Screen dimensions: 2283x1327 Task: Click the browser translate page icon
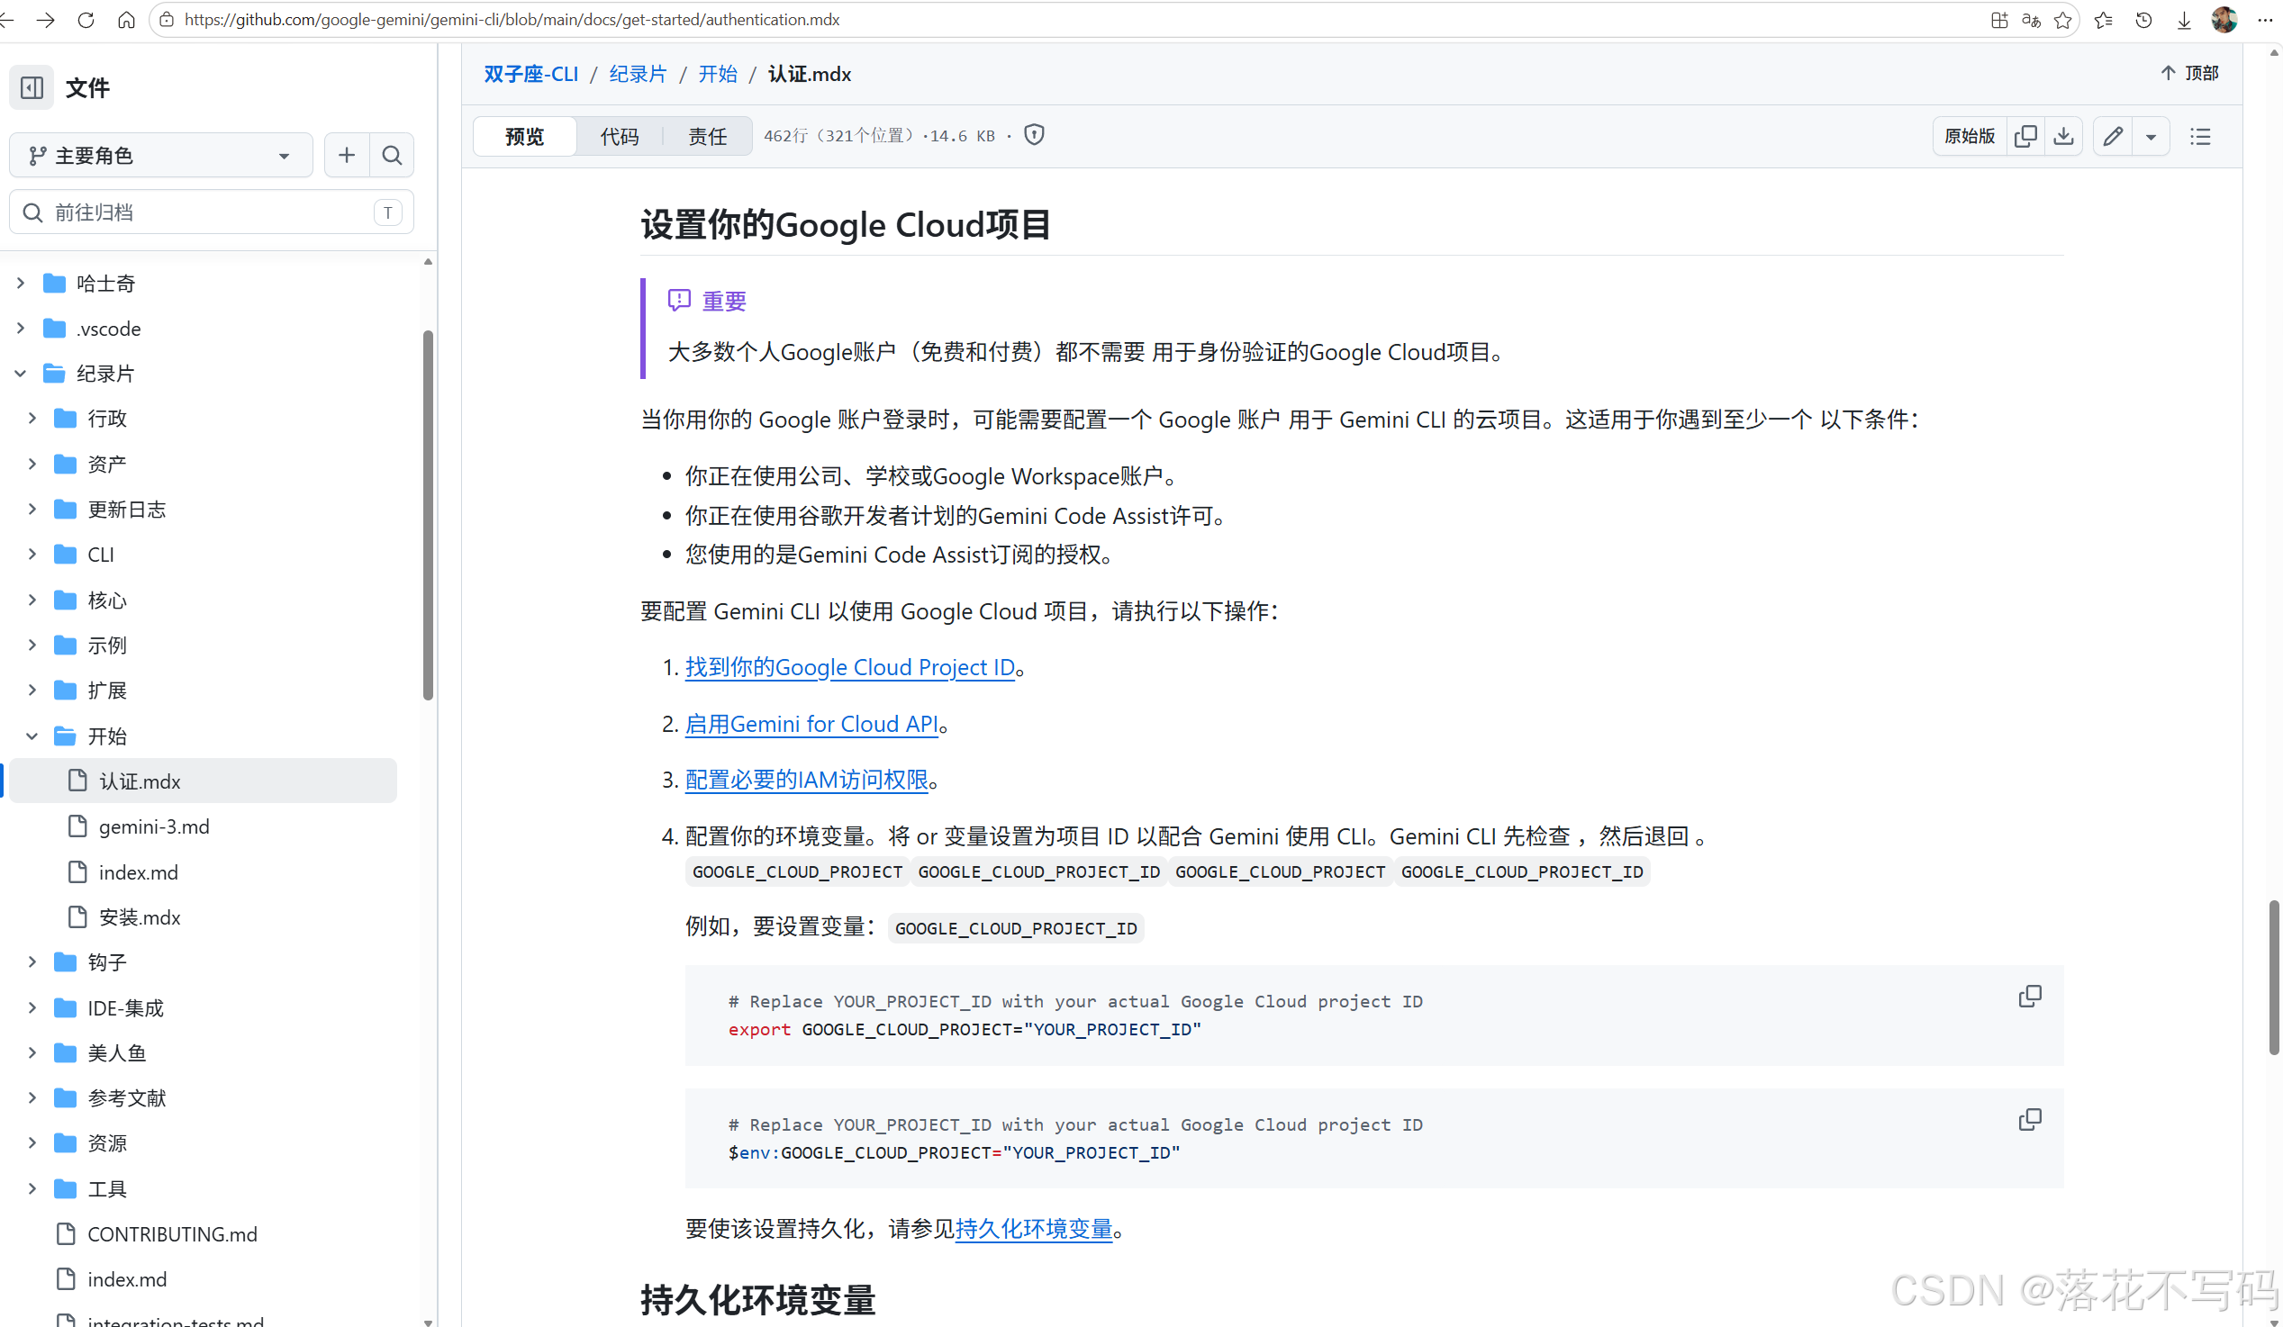click(2030, 20)
